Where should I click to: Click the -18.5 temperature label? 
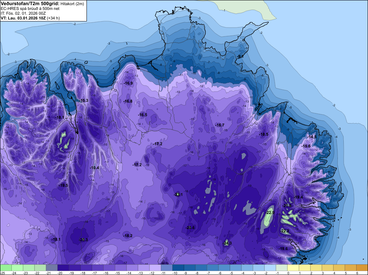pyautogui.click(x=263, y=134)
